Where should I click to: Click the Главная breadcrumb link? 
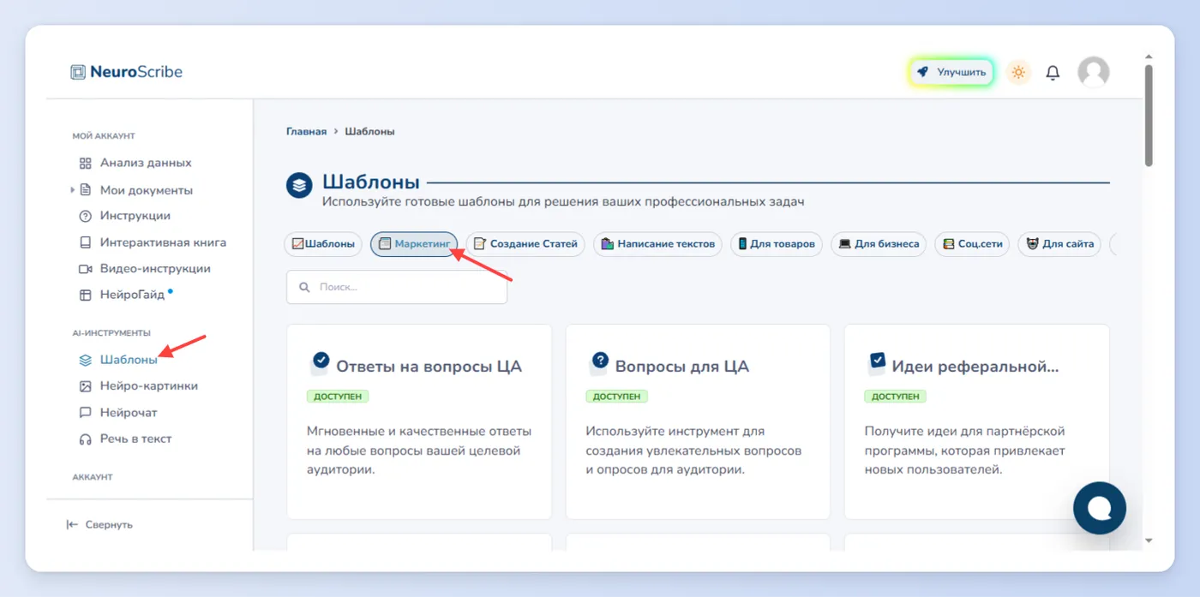pos(306,132)
